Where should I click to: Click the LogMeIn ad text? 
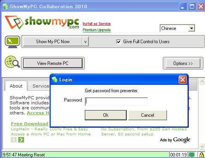pyautogui.click(x=51, y=132)
